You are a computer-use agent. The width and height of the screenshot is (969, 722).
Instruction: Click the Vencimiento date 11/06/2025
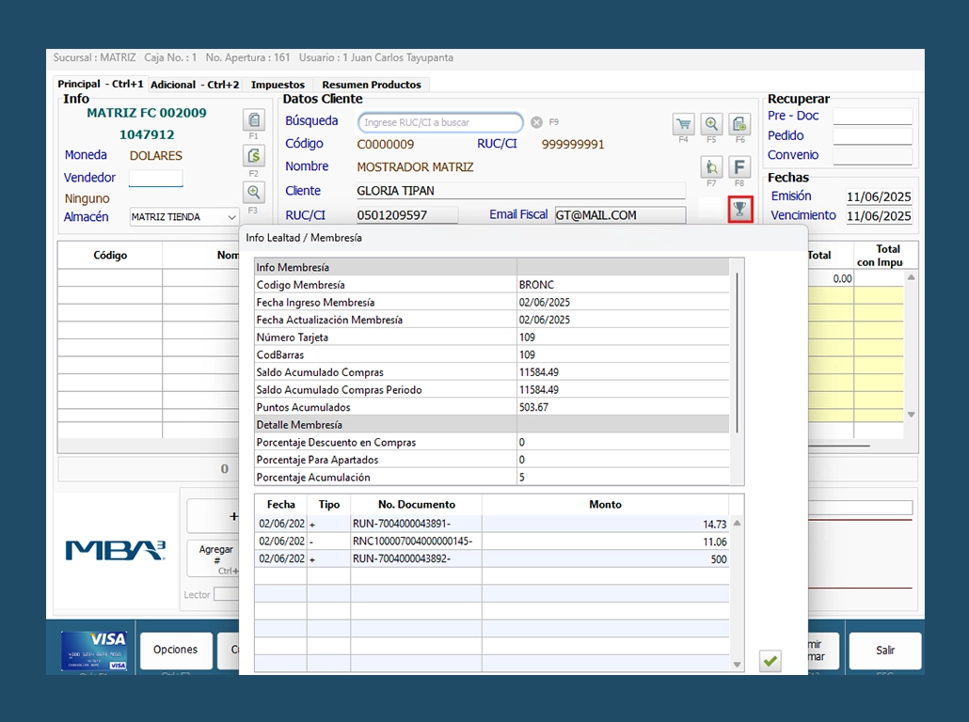pyautogui.click(x=879, y=216)
